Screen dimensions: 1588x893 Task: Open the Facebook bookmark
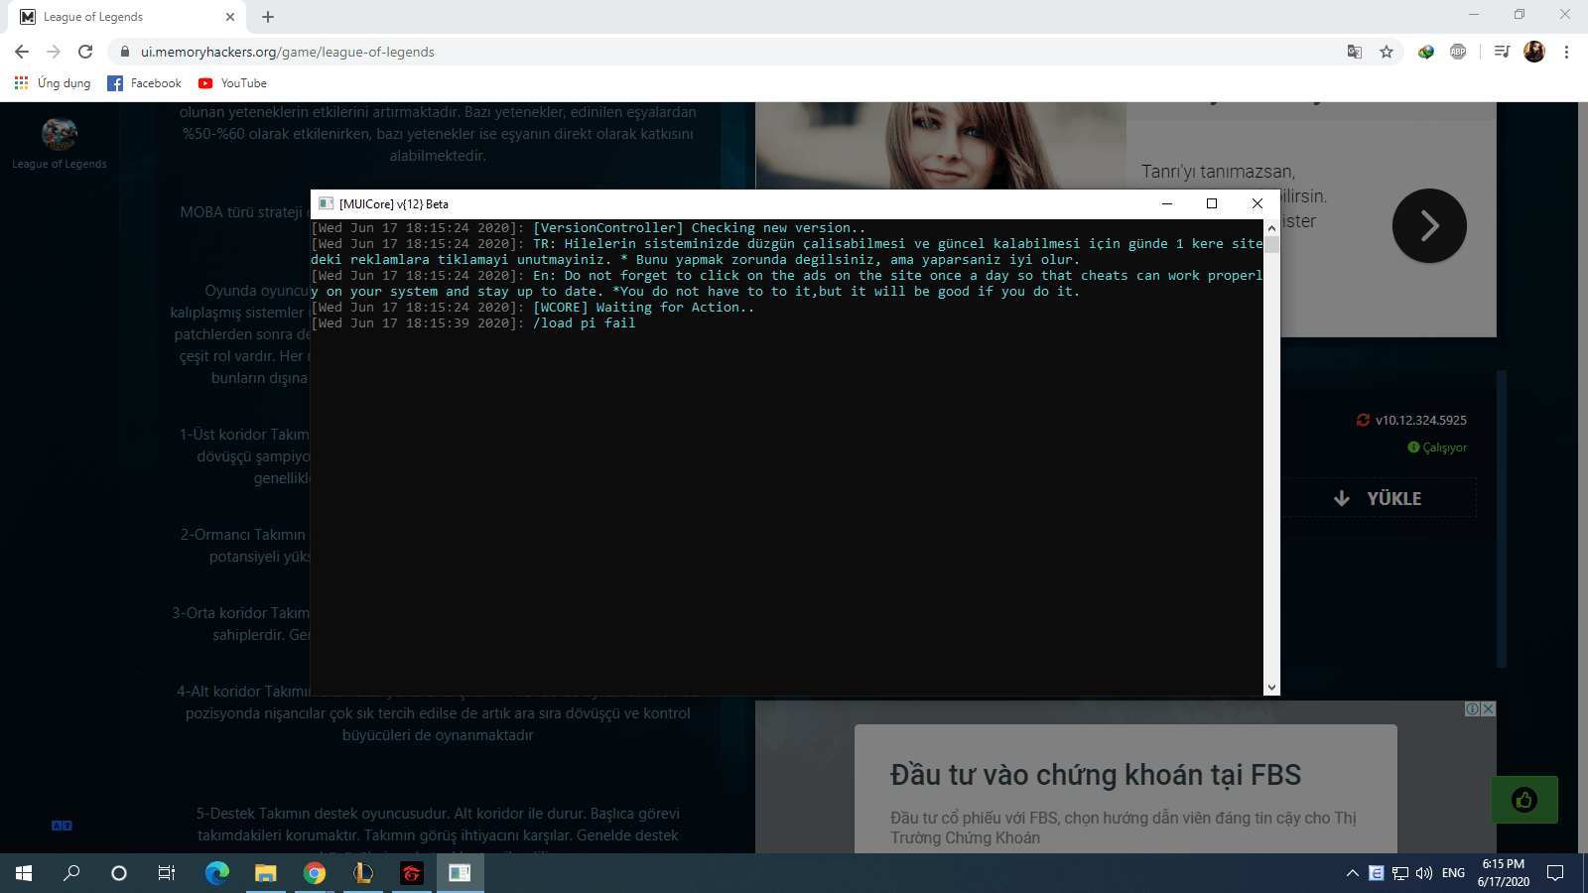point(145,83)
